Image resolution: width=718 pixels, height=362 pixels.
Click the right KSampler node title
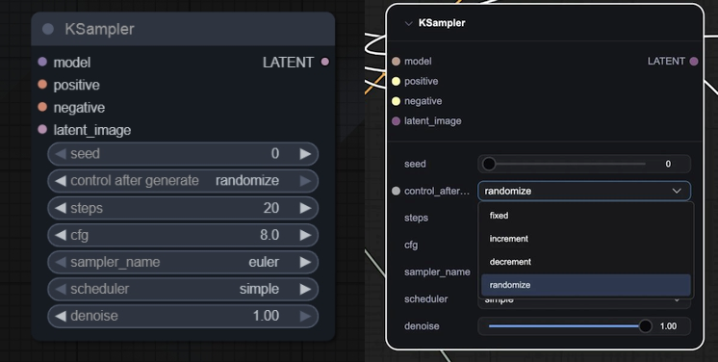(442, 23)
